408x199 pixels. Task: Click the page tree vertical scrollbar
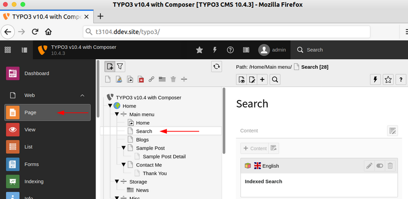tap(224, 121)
